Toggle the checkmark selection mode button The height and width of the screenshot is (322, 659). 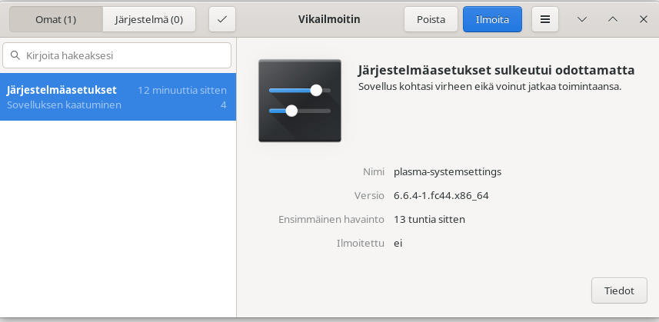pos(222,19)
